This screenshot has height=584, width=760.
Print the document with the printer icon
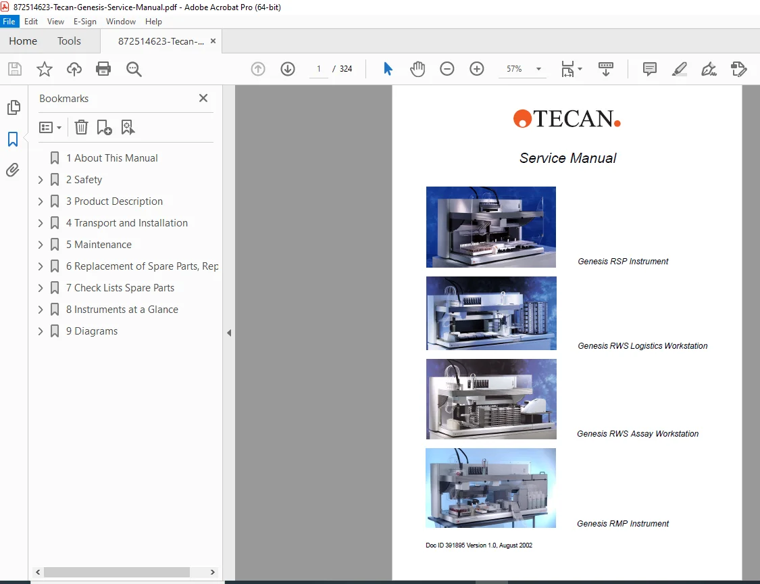(x=103, y=69)
